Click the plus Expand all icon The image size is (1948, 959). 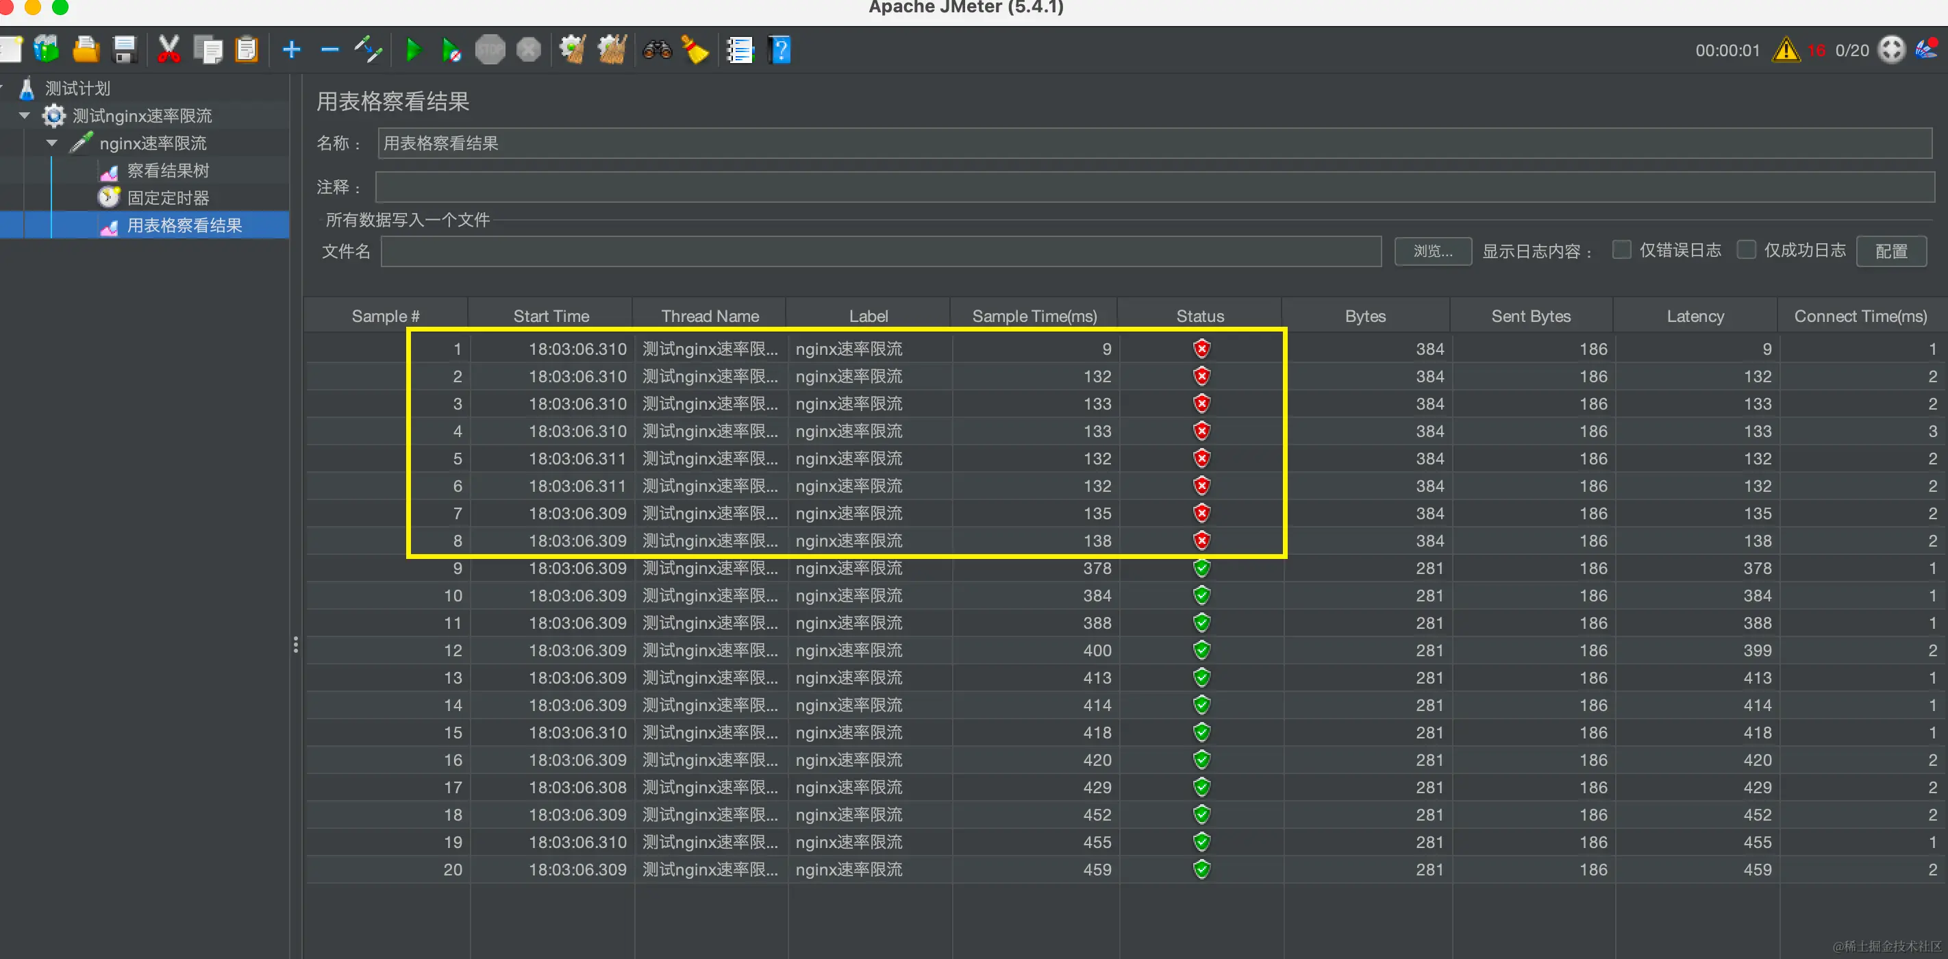291,50
